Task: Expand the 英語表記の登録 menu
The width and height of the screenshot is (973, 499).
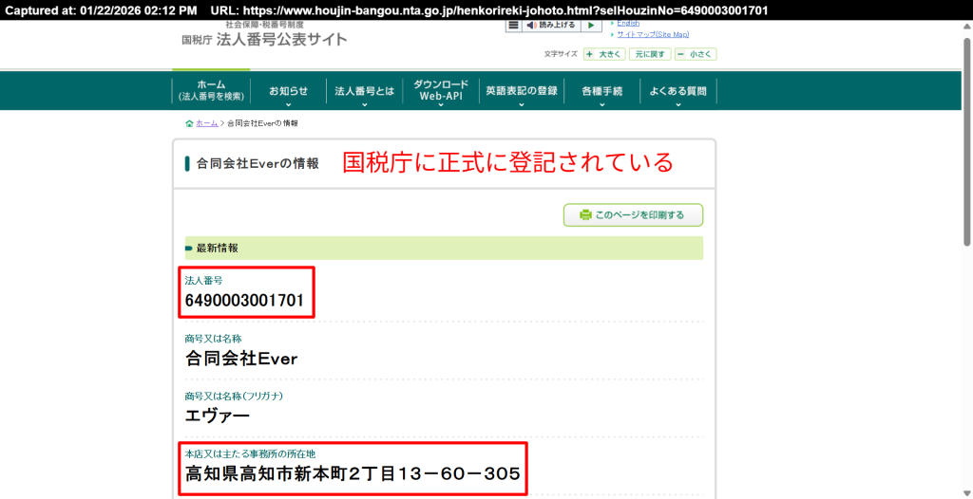Action: 522,90
